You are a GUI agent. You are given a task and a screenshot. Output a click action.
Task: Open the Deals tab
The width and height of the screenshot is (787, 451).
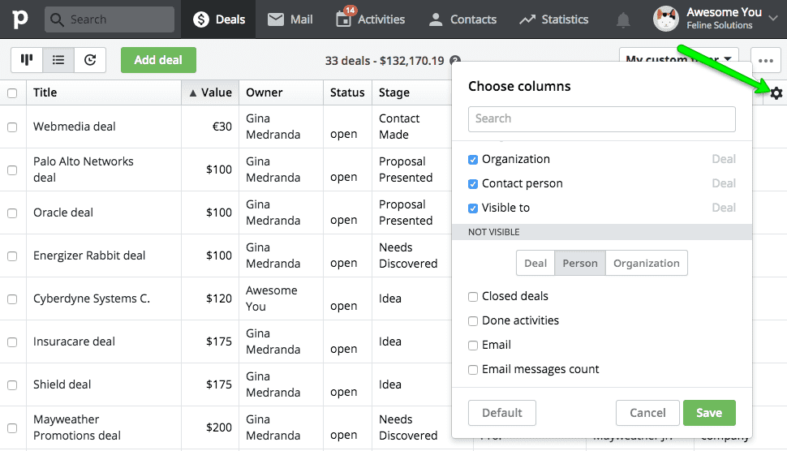tap(219, 19)
